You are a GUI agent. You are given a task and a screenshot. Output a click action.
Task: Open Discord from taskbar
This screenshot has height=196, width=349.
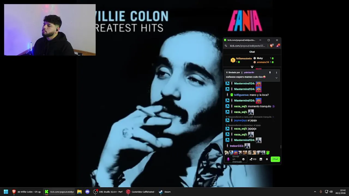[87, 192]
